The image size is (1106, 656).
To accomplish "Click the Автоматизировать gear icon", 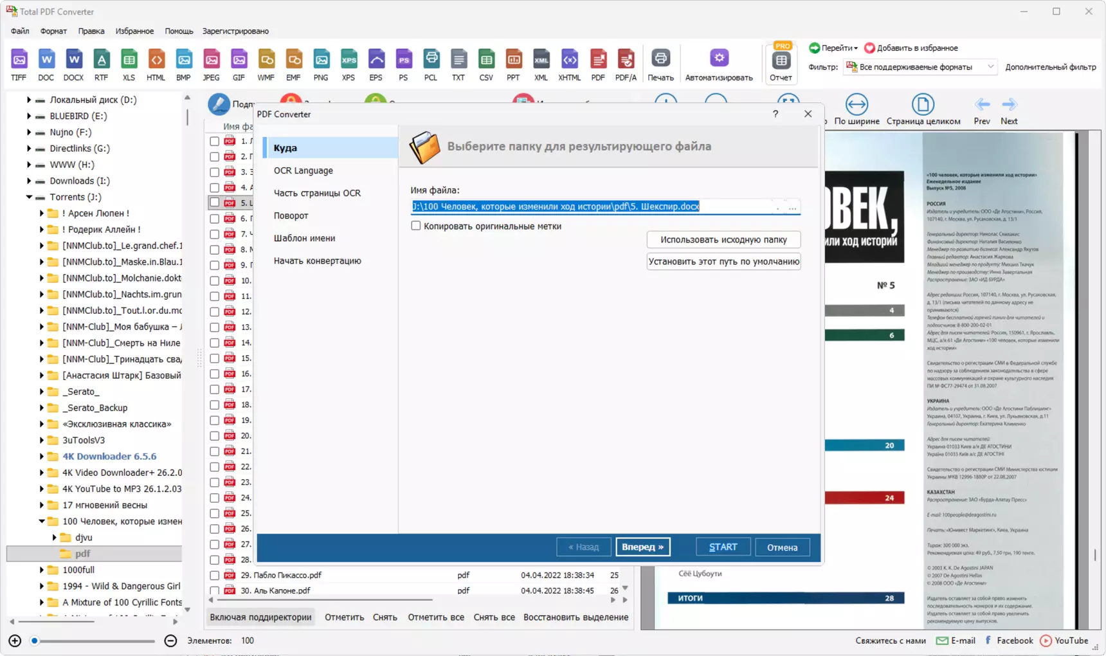I will [719, 59].
